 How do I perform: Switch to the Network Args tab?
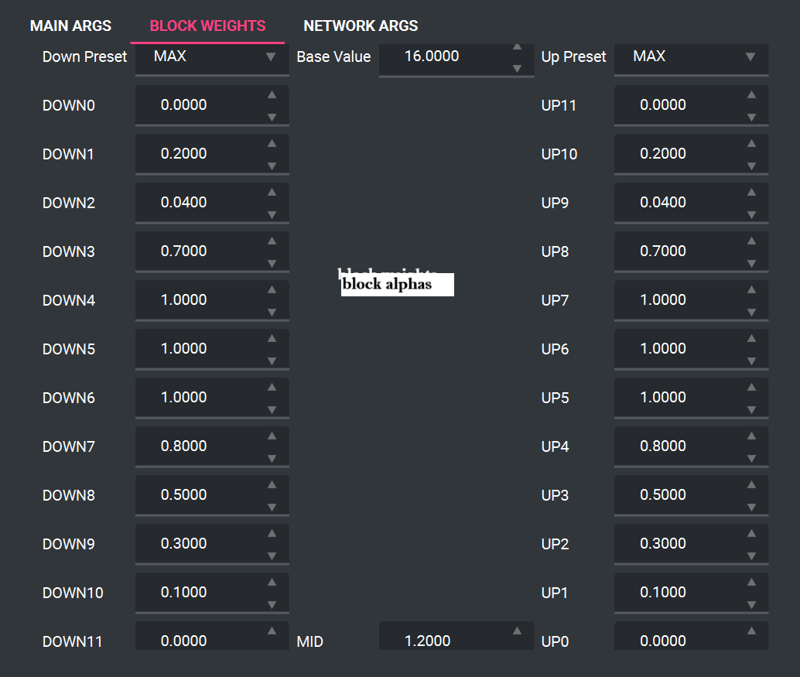[361, 26]
